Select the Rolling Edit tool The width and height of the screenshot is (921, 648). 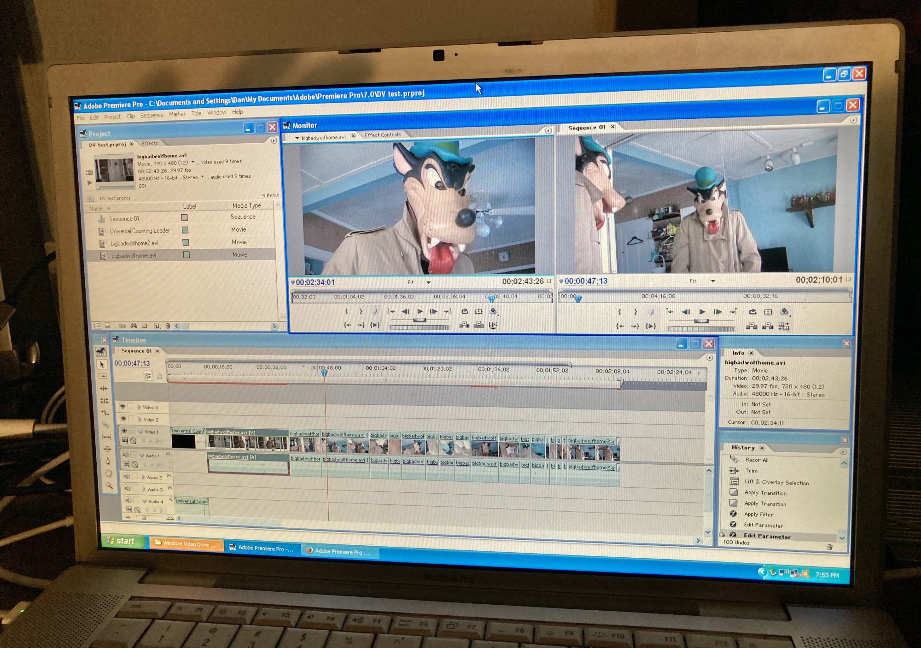click(104, 400)
